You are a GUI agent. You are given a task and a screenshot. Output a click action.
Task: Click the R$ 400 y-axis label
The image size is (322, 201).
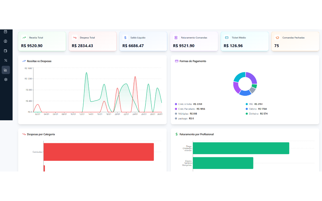29,101
